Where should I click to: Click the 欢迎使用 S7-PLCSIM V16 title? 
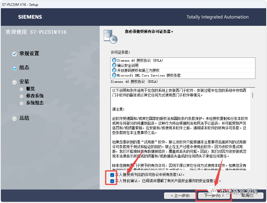tap(36, 32)
